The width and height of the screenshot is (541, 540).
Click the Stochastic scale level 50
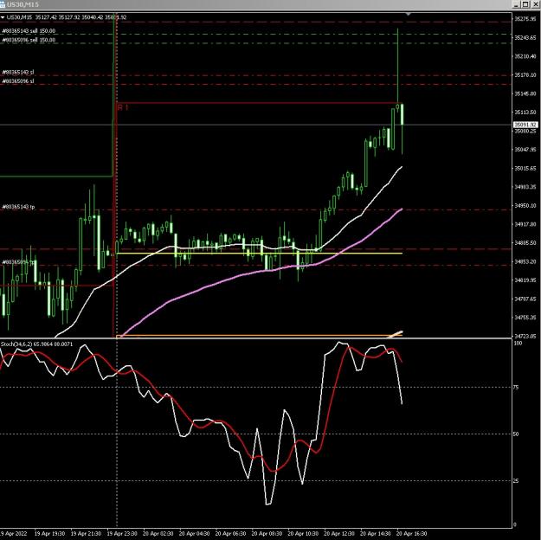(516, 434)
